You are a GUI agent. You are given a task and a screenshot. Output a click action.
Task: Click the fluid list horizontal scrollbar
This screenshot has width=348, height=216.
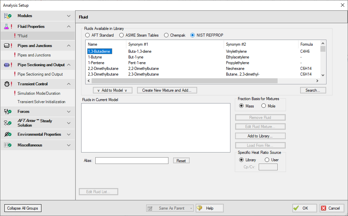tap(184, 81)
